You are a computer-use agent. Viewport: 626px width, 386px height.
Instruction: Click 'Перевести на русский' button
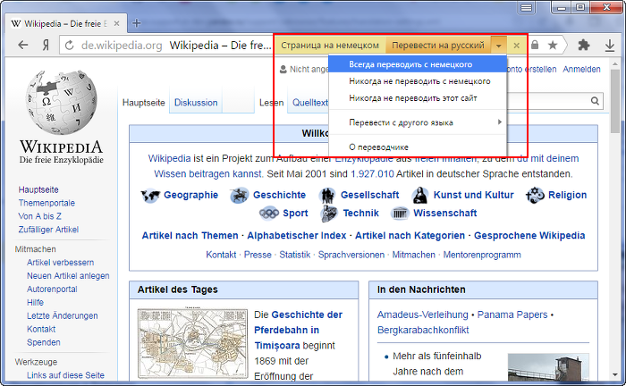438,46
